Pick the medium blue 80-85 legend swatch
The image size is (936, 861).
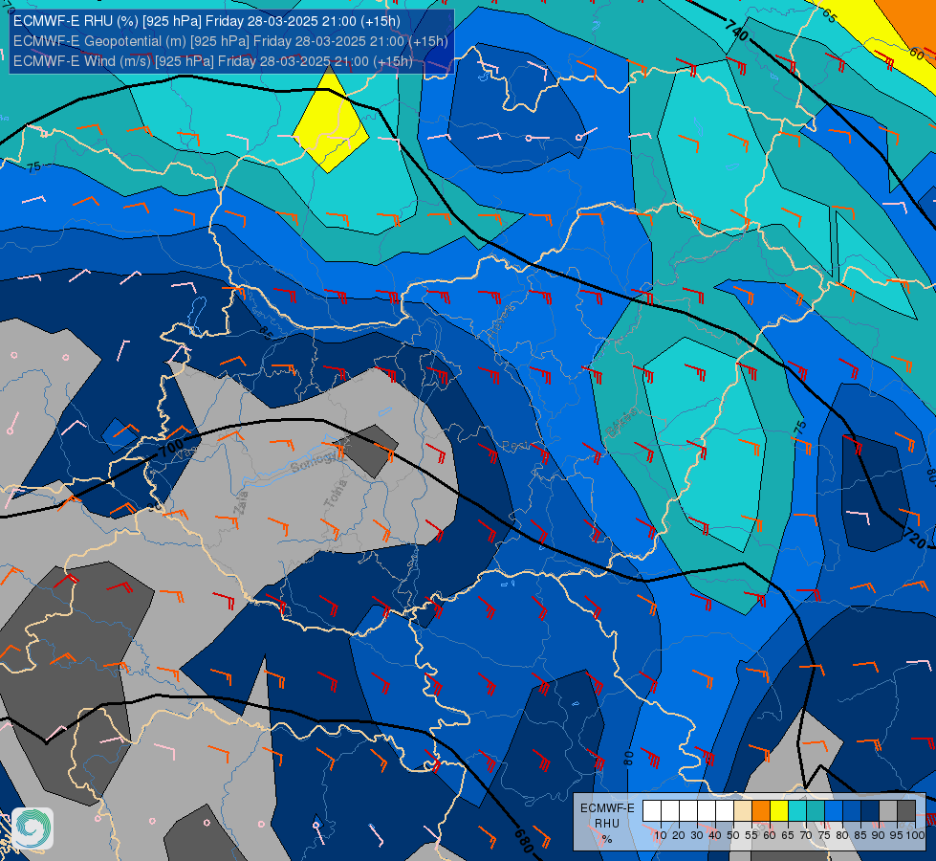(x=852, y=811)
